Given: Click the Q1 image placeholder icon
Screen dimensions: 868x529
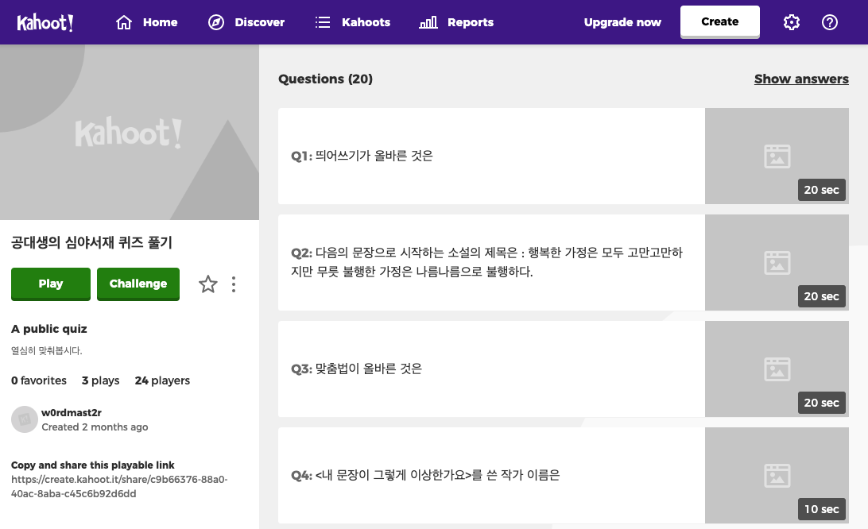Looking at the screenshot, I should pyautogui.click(x=777, y=156).
